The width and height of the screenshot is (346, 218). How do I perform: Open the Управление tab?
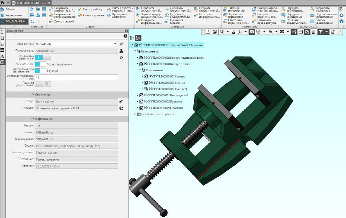coord(13,15)
